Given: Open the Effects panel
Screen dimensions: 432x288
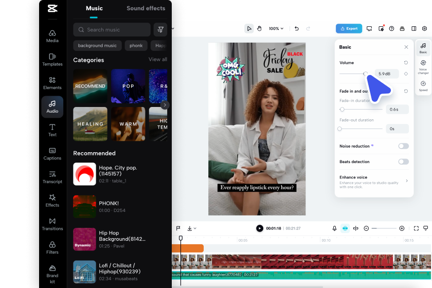Looking at the screenshot, I should pyautogui.click(x=52, y=201).
